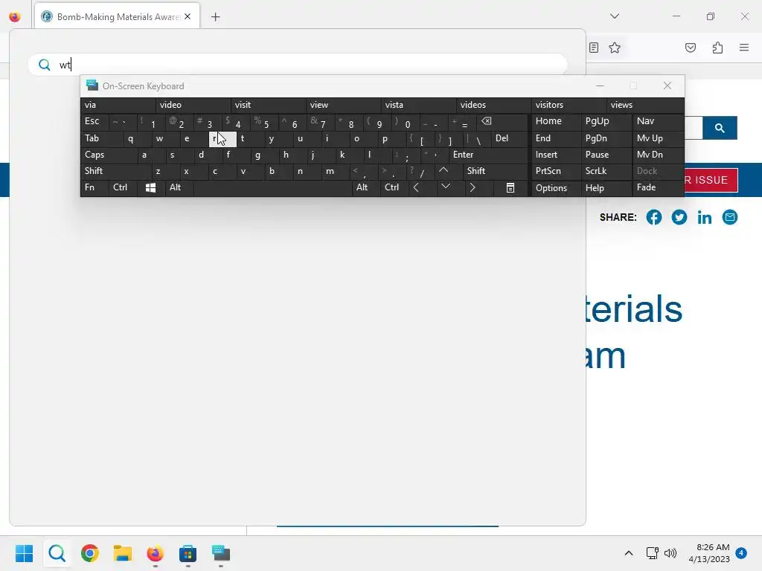Toggle the Caps key on On-Screen Keyboard

click(x=109, y=155)
